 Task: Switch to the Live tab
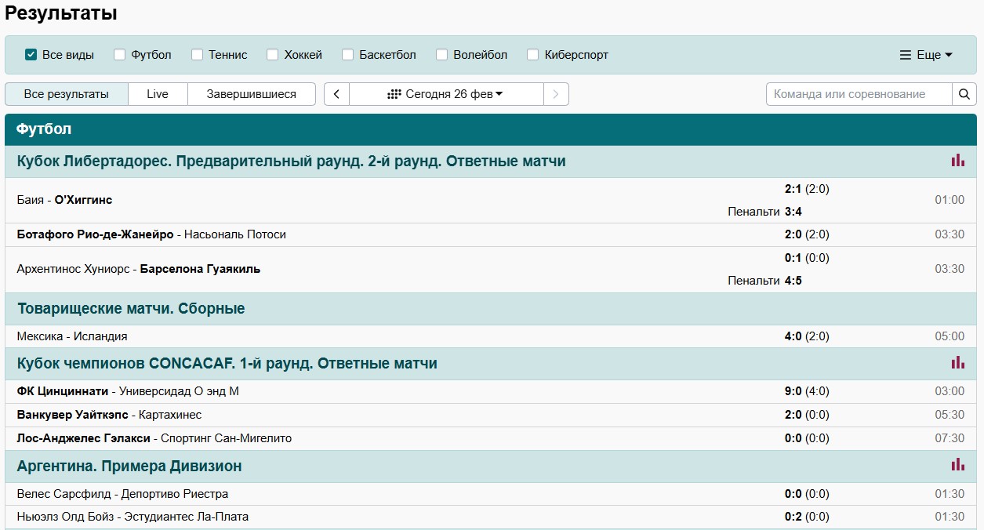click(158, 94)
